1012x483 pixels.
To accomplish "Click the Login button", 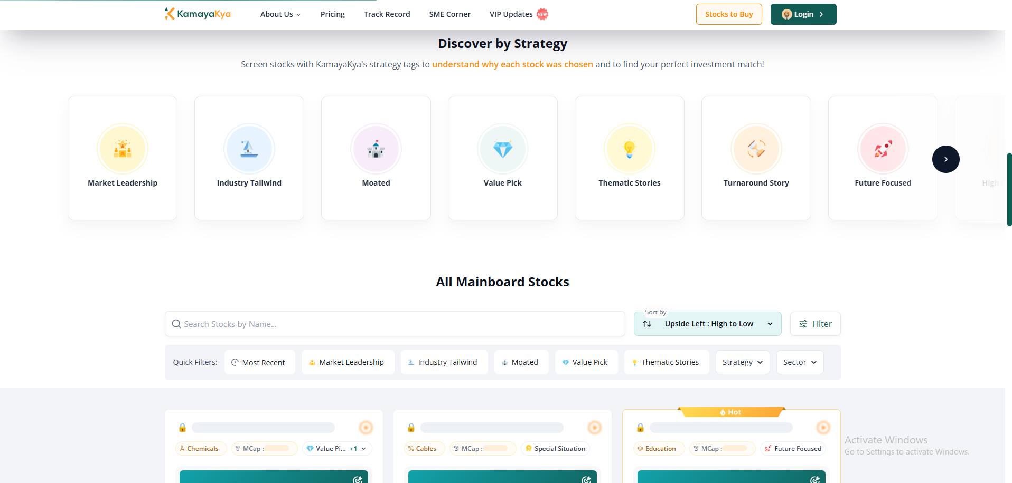I will click(803, 14).
